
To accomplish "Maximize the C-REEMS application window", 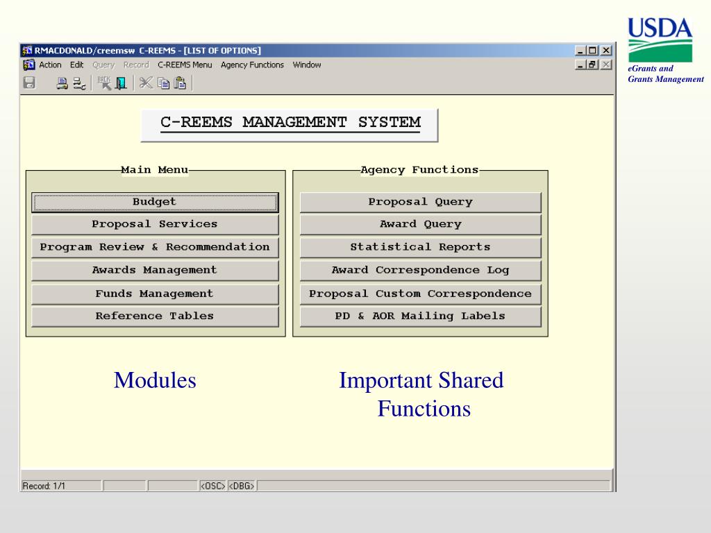I will coord(593,50).
